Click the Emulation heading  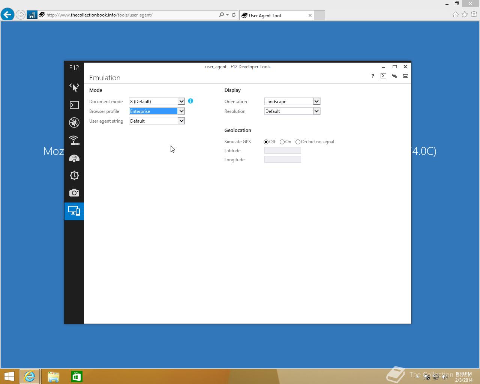coord(105,78)
